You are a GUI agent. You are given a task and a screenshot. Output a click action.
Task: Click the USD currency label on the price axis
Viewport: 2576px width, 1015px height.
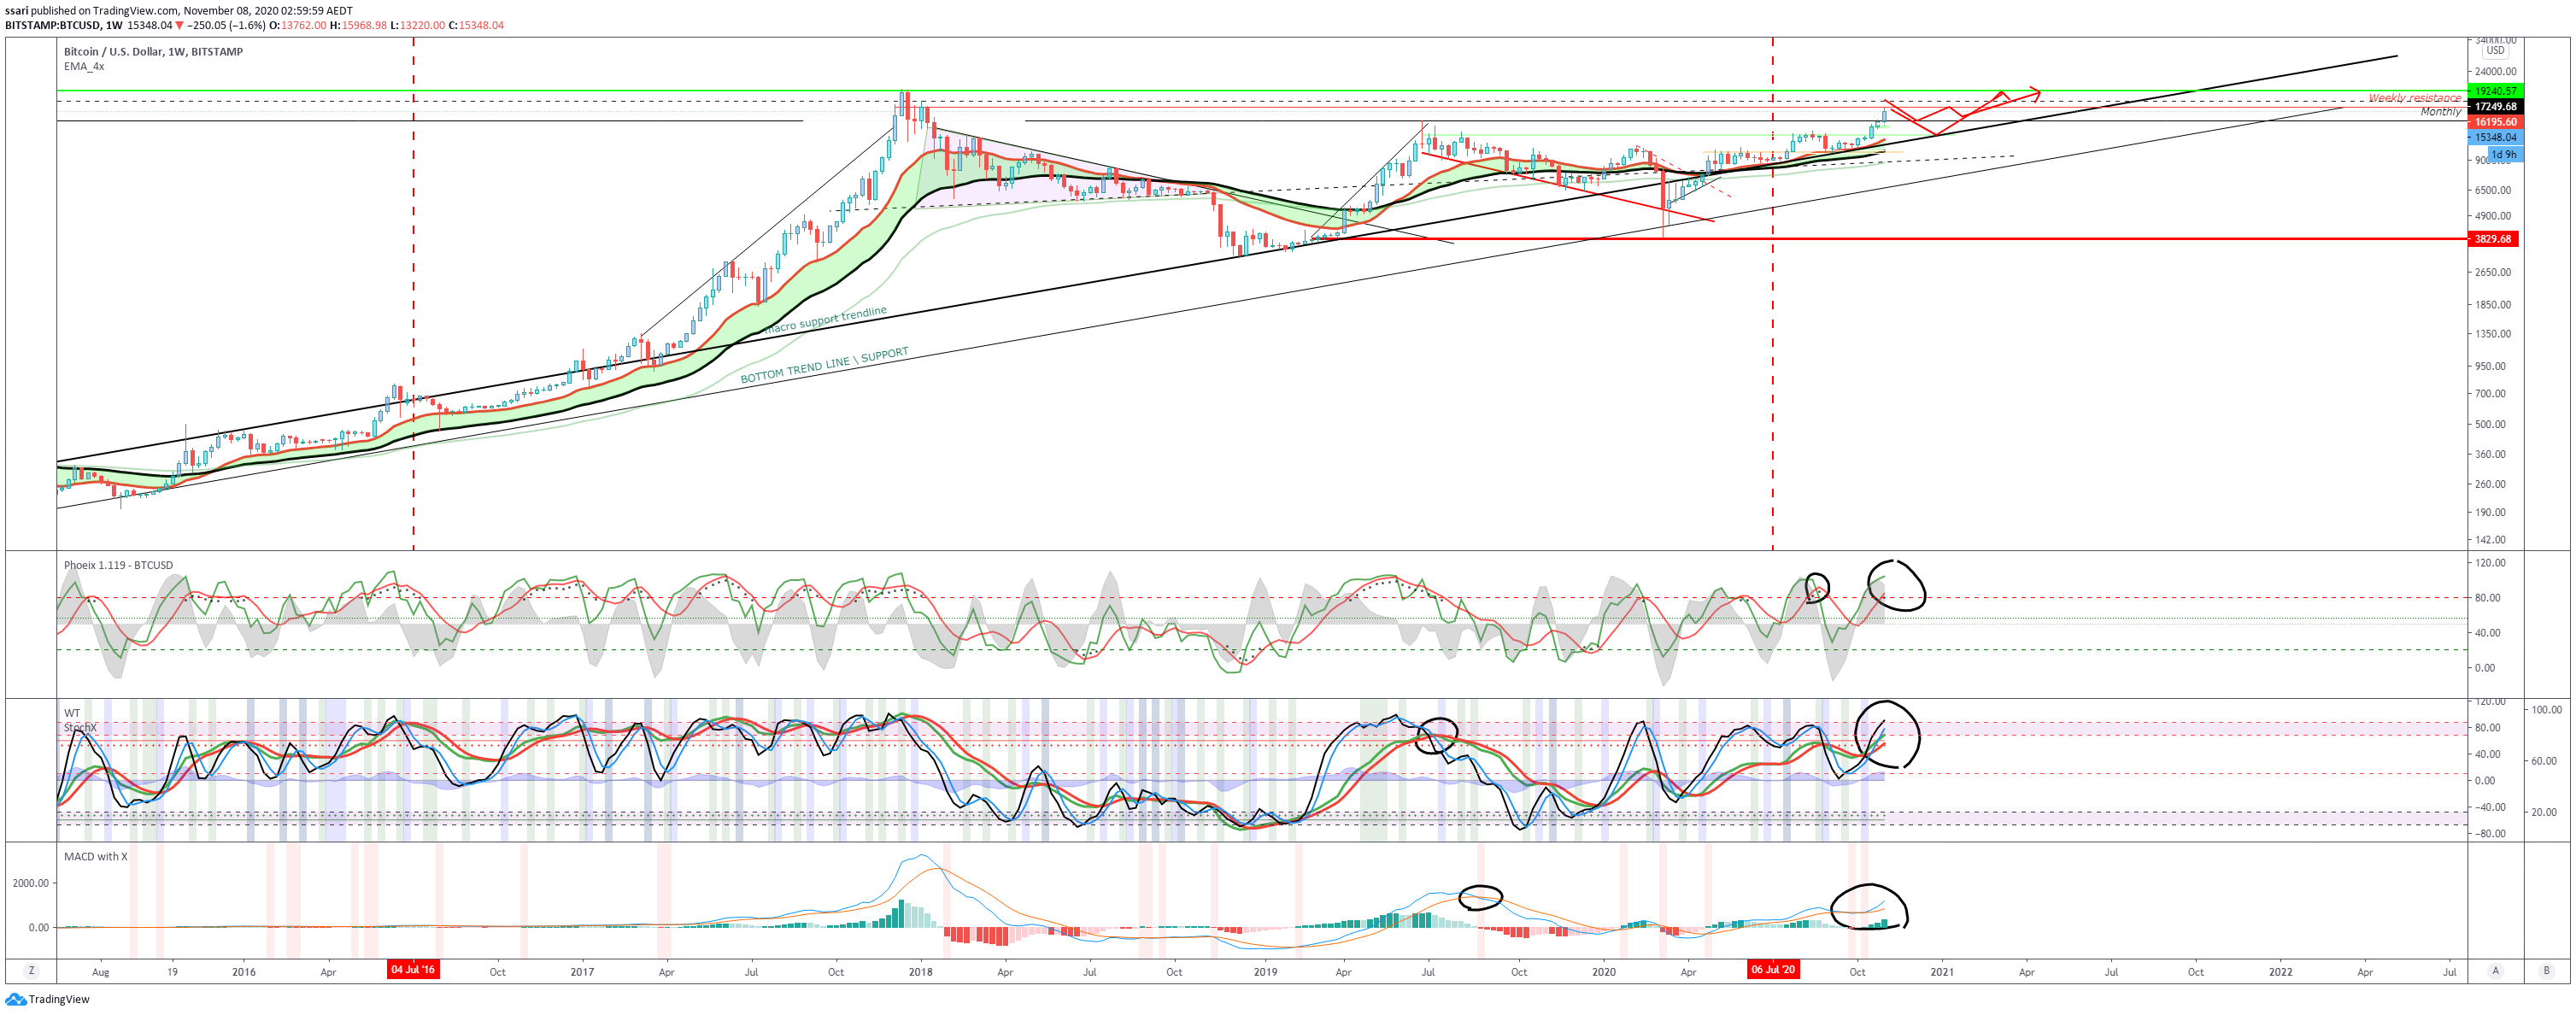pyautogui.click(x=2496, y=51)
